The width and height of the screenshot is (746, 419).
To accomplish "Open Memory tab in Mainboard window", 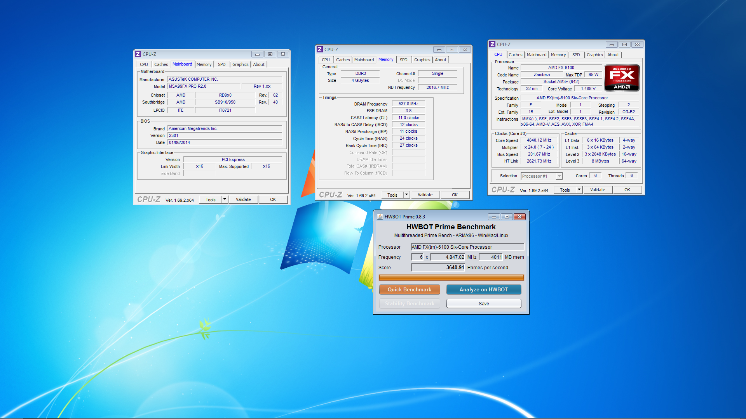I will (x=204, y=64).
